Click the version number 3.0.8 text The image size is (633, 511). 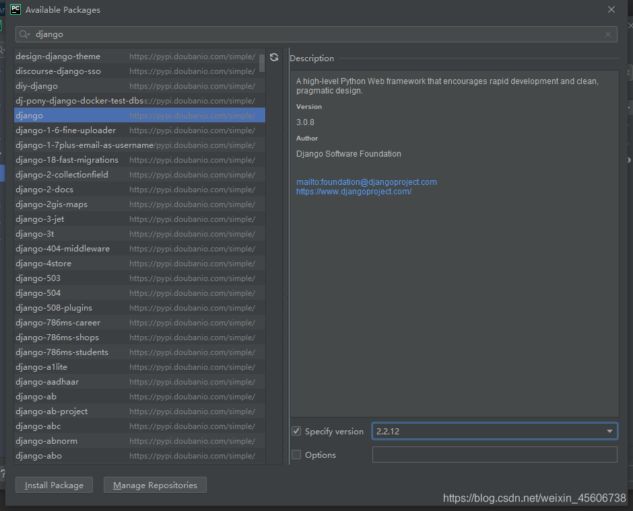[305, 122]
